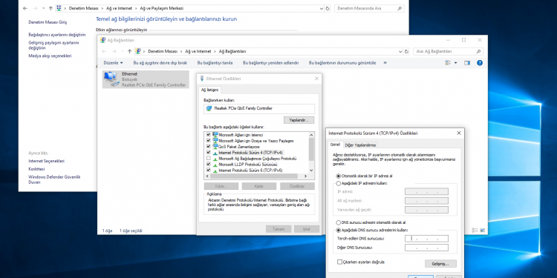Viewport: 557px width, 278px height.
Task: Select Aşağıdaki IP adresini kullan
Action: (x=338, y=183)
